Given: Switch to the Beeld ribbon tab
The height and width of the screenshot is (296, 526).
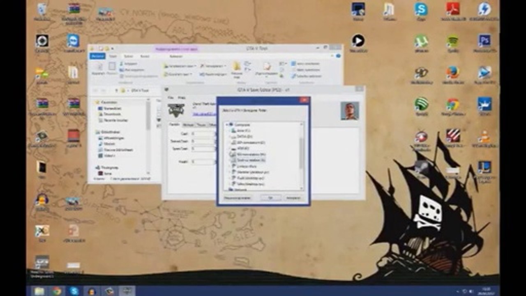Looking at the screenshot, I should 145,56.
